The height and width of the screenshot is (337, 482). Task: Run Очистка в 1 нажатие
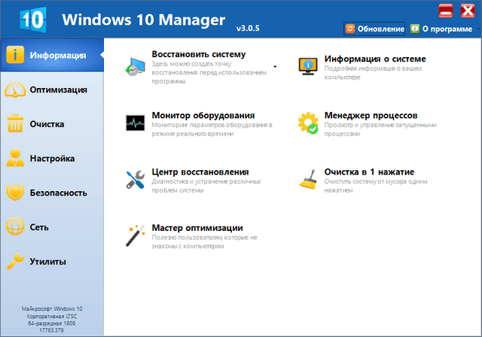pos(369,172)
